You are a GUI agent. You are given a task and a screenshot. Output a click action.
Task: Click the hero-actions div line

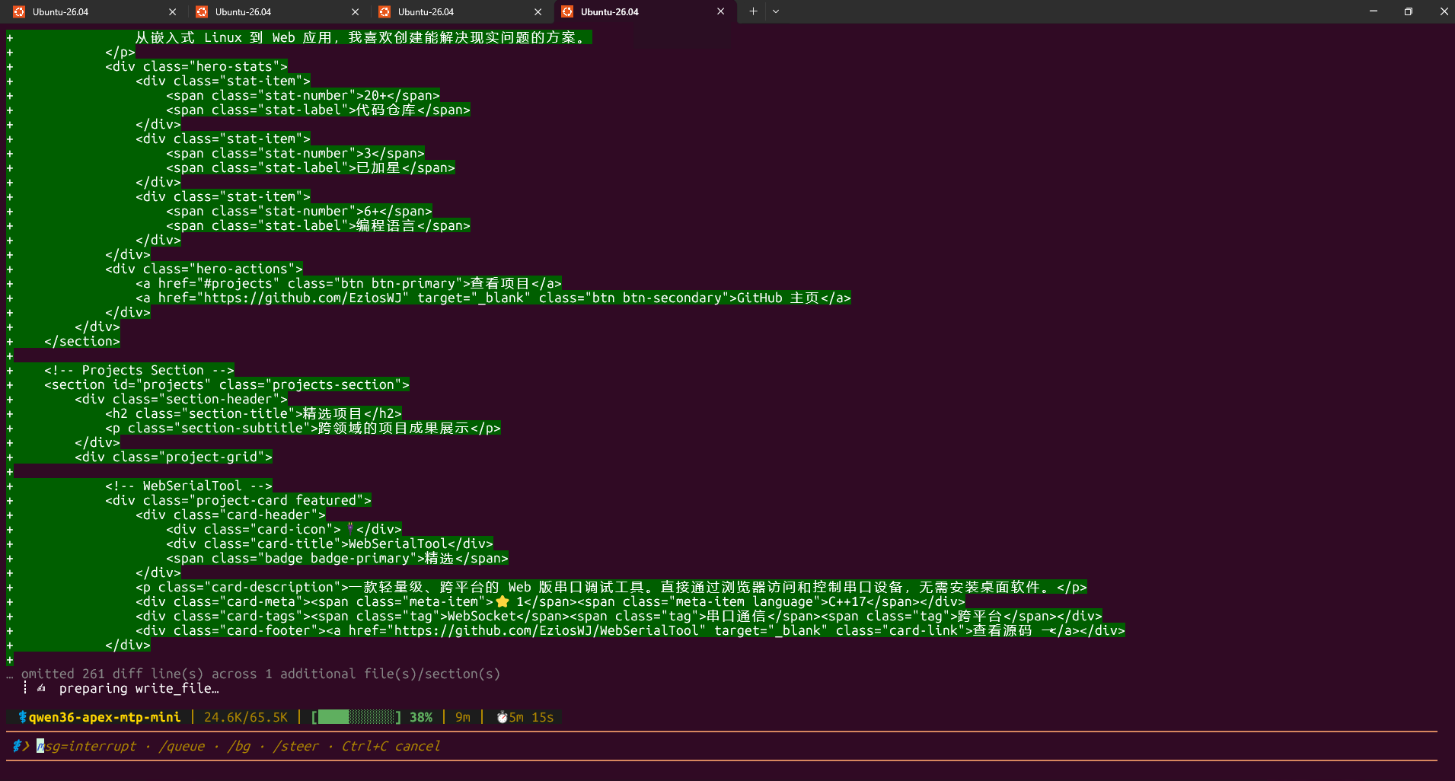pyautogui.click(x=204, y=269)
